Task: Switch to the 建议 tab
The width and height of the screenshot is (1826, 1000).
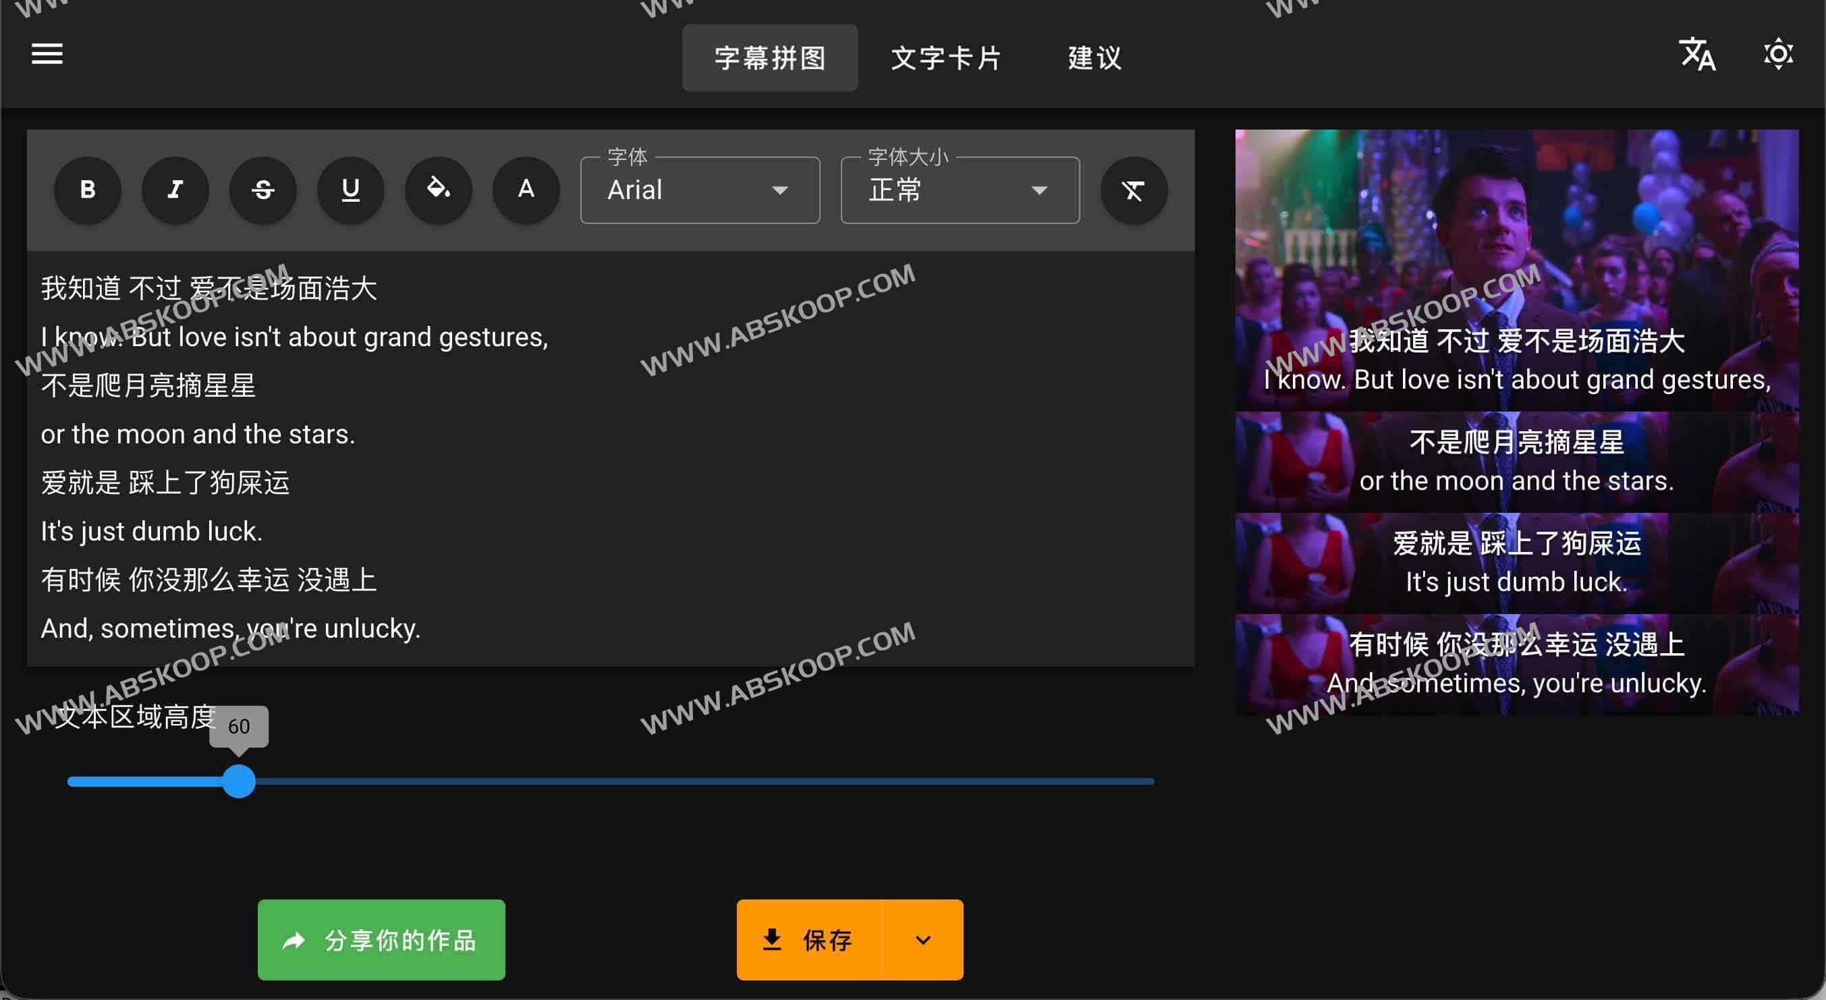Action: [x=1095, y=58]
